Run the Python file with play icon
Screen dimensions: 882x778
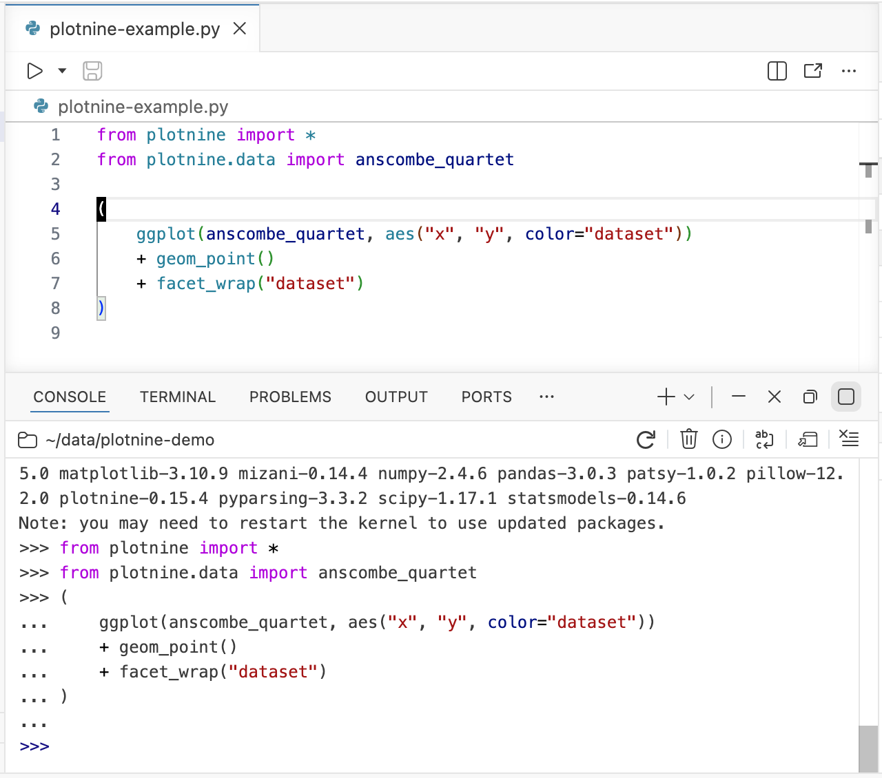34,71
